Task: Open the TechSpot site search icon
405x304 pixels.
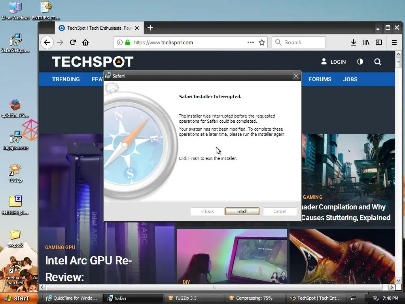Action: click(x=378, y=62)
